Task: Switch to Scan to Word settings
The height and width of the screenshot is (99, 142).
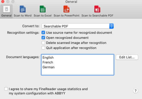Action: pos(23,11)
